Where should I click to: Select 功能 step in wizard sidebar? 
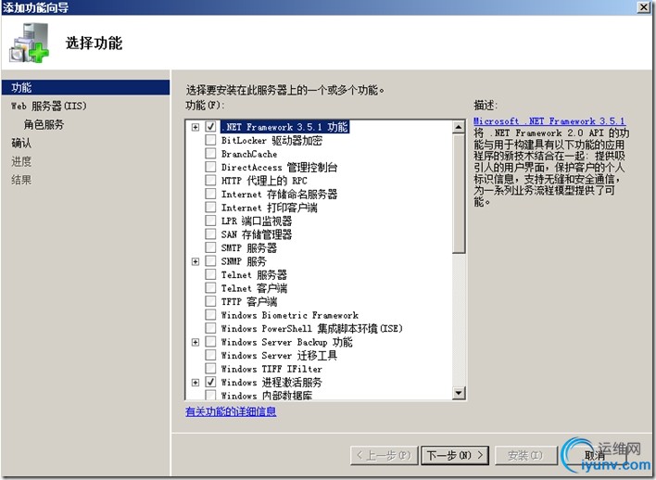pyautogui.click(x=86, y=87)
